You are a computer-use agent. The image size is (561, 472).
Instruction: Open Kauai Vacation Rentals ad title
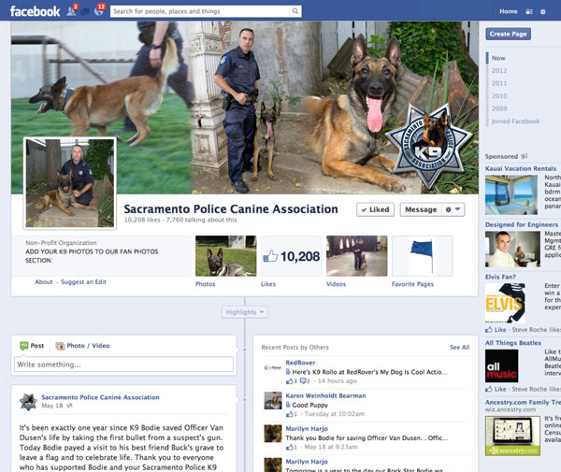pyautogui.click(x=521, y=168)
